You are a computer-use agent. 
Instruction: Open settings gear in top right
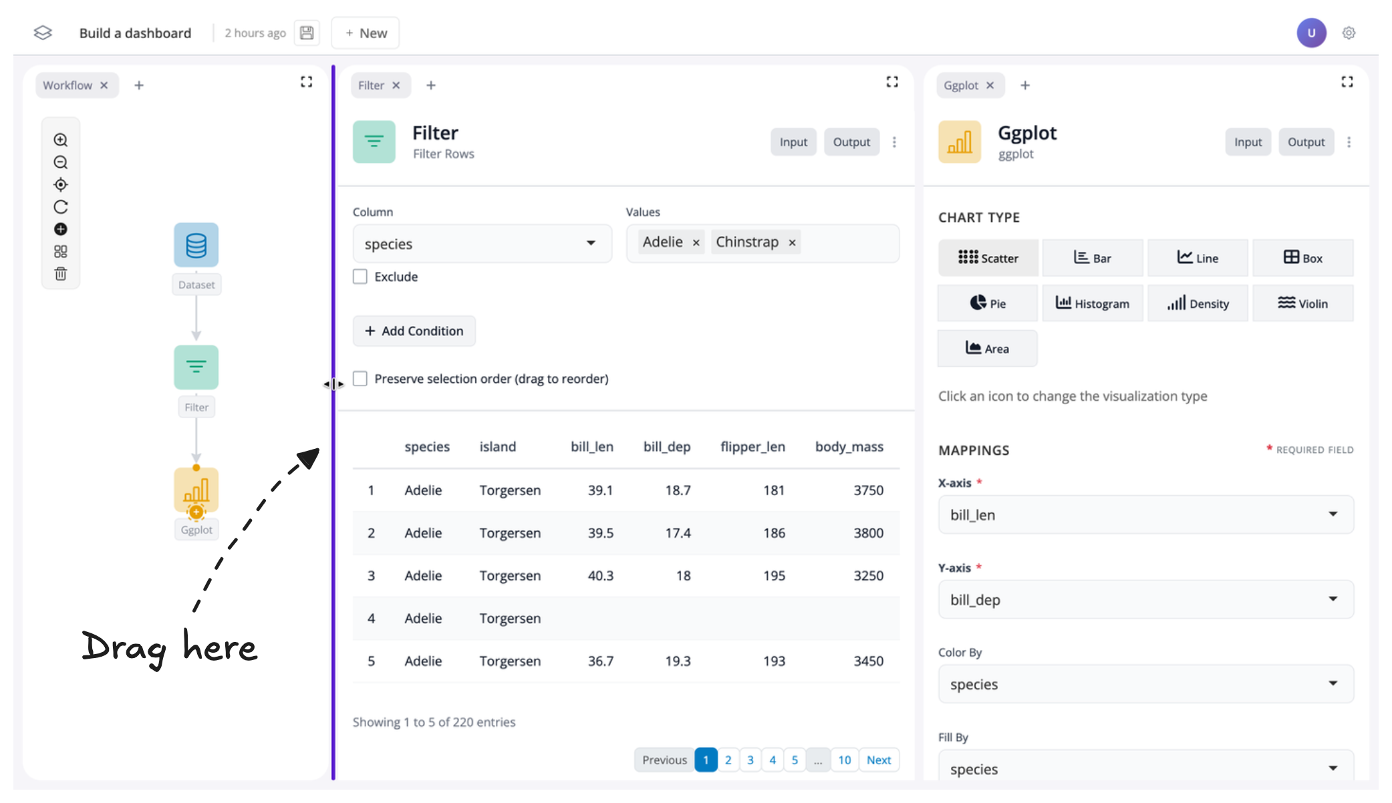click(1349, 33)
